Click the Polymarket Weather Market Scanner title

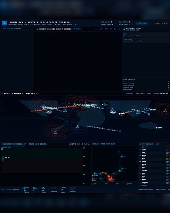point(53,29)
